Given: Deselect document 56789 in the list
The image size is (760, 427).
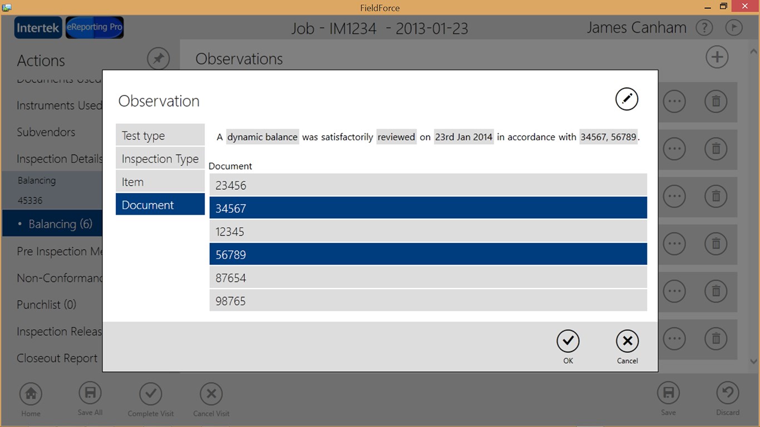Looking at the screenshot, I should 428,254.
